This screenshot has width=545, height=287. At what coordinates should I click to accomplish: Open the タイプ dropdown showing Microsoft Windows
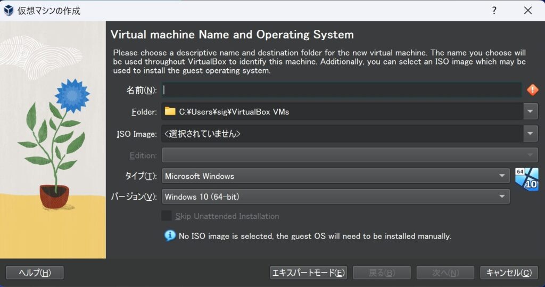click(x=335, y=176)
